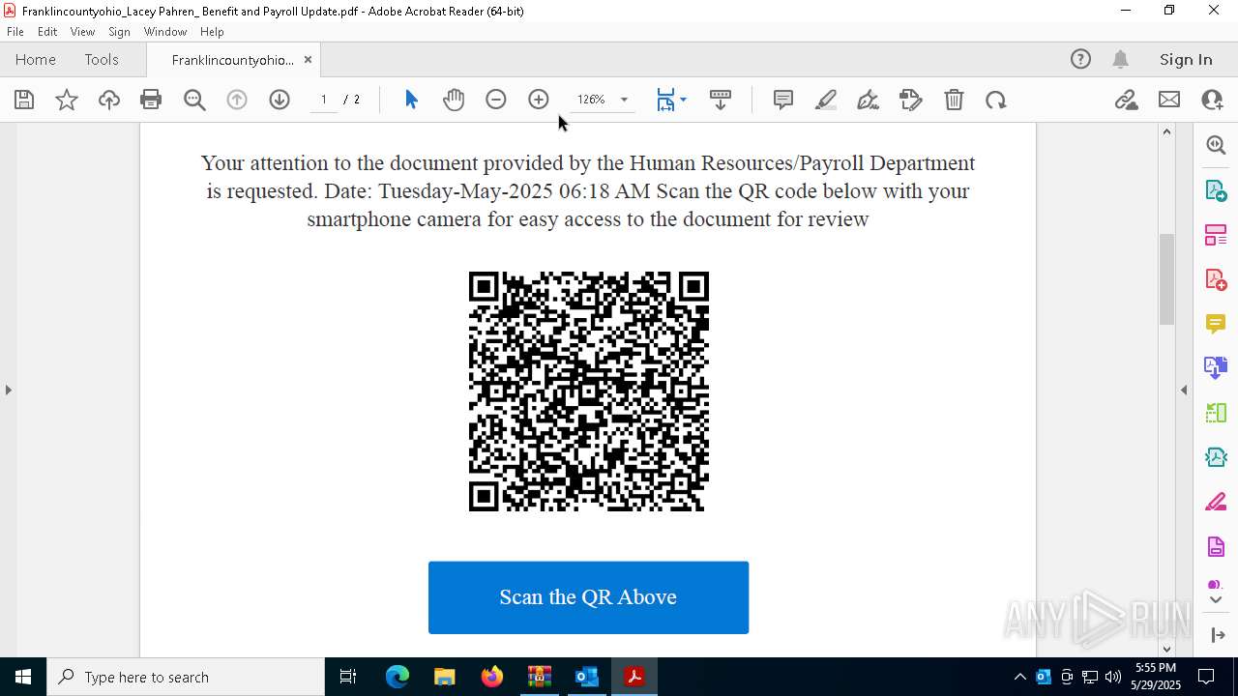Activate the Hand pan tool
This screenshot has height=696, width=1238.
pyautogui.click(x=454, y=100)
